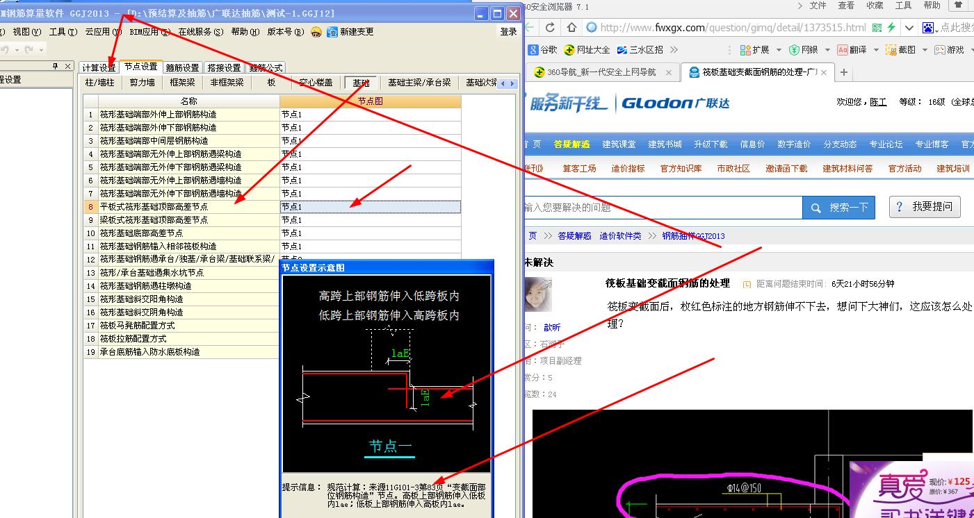Click the 游戏 games icon
Image resolution: width=974 pixels, height=518 pixels.
click(940, 50)
